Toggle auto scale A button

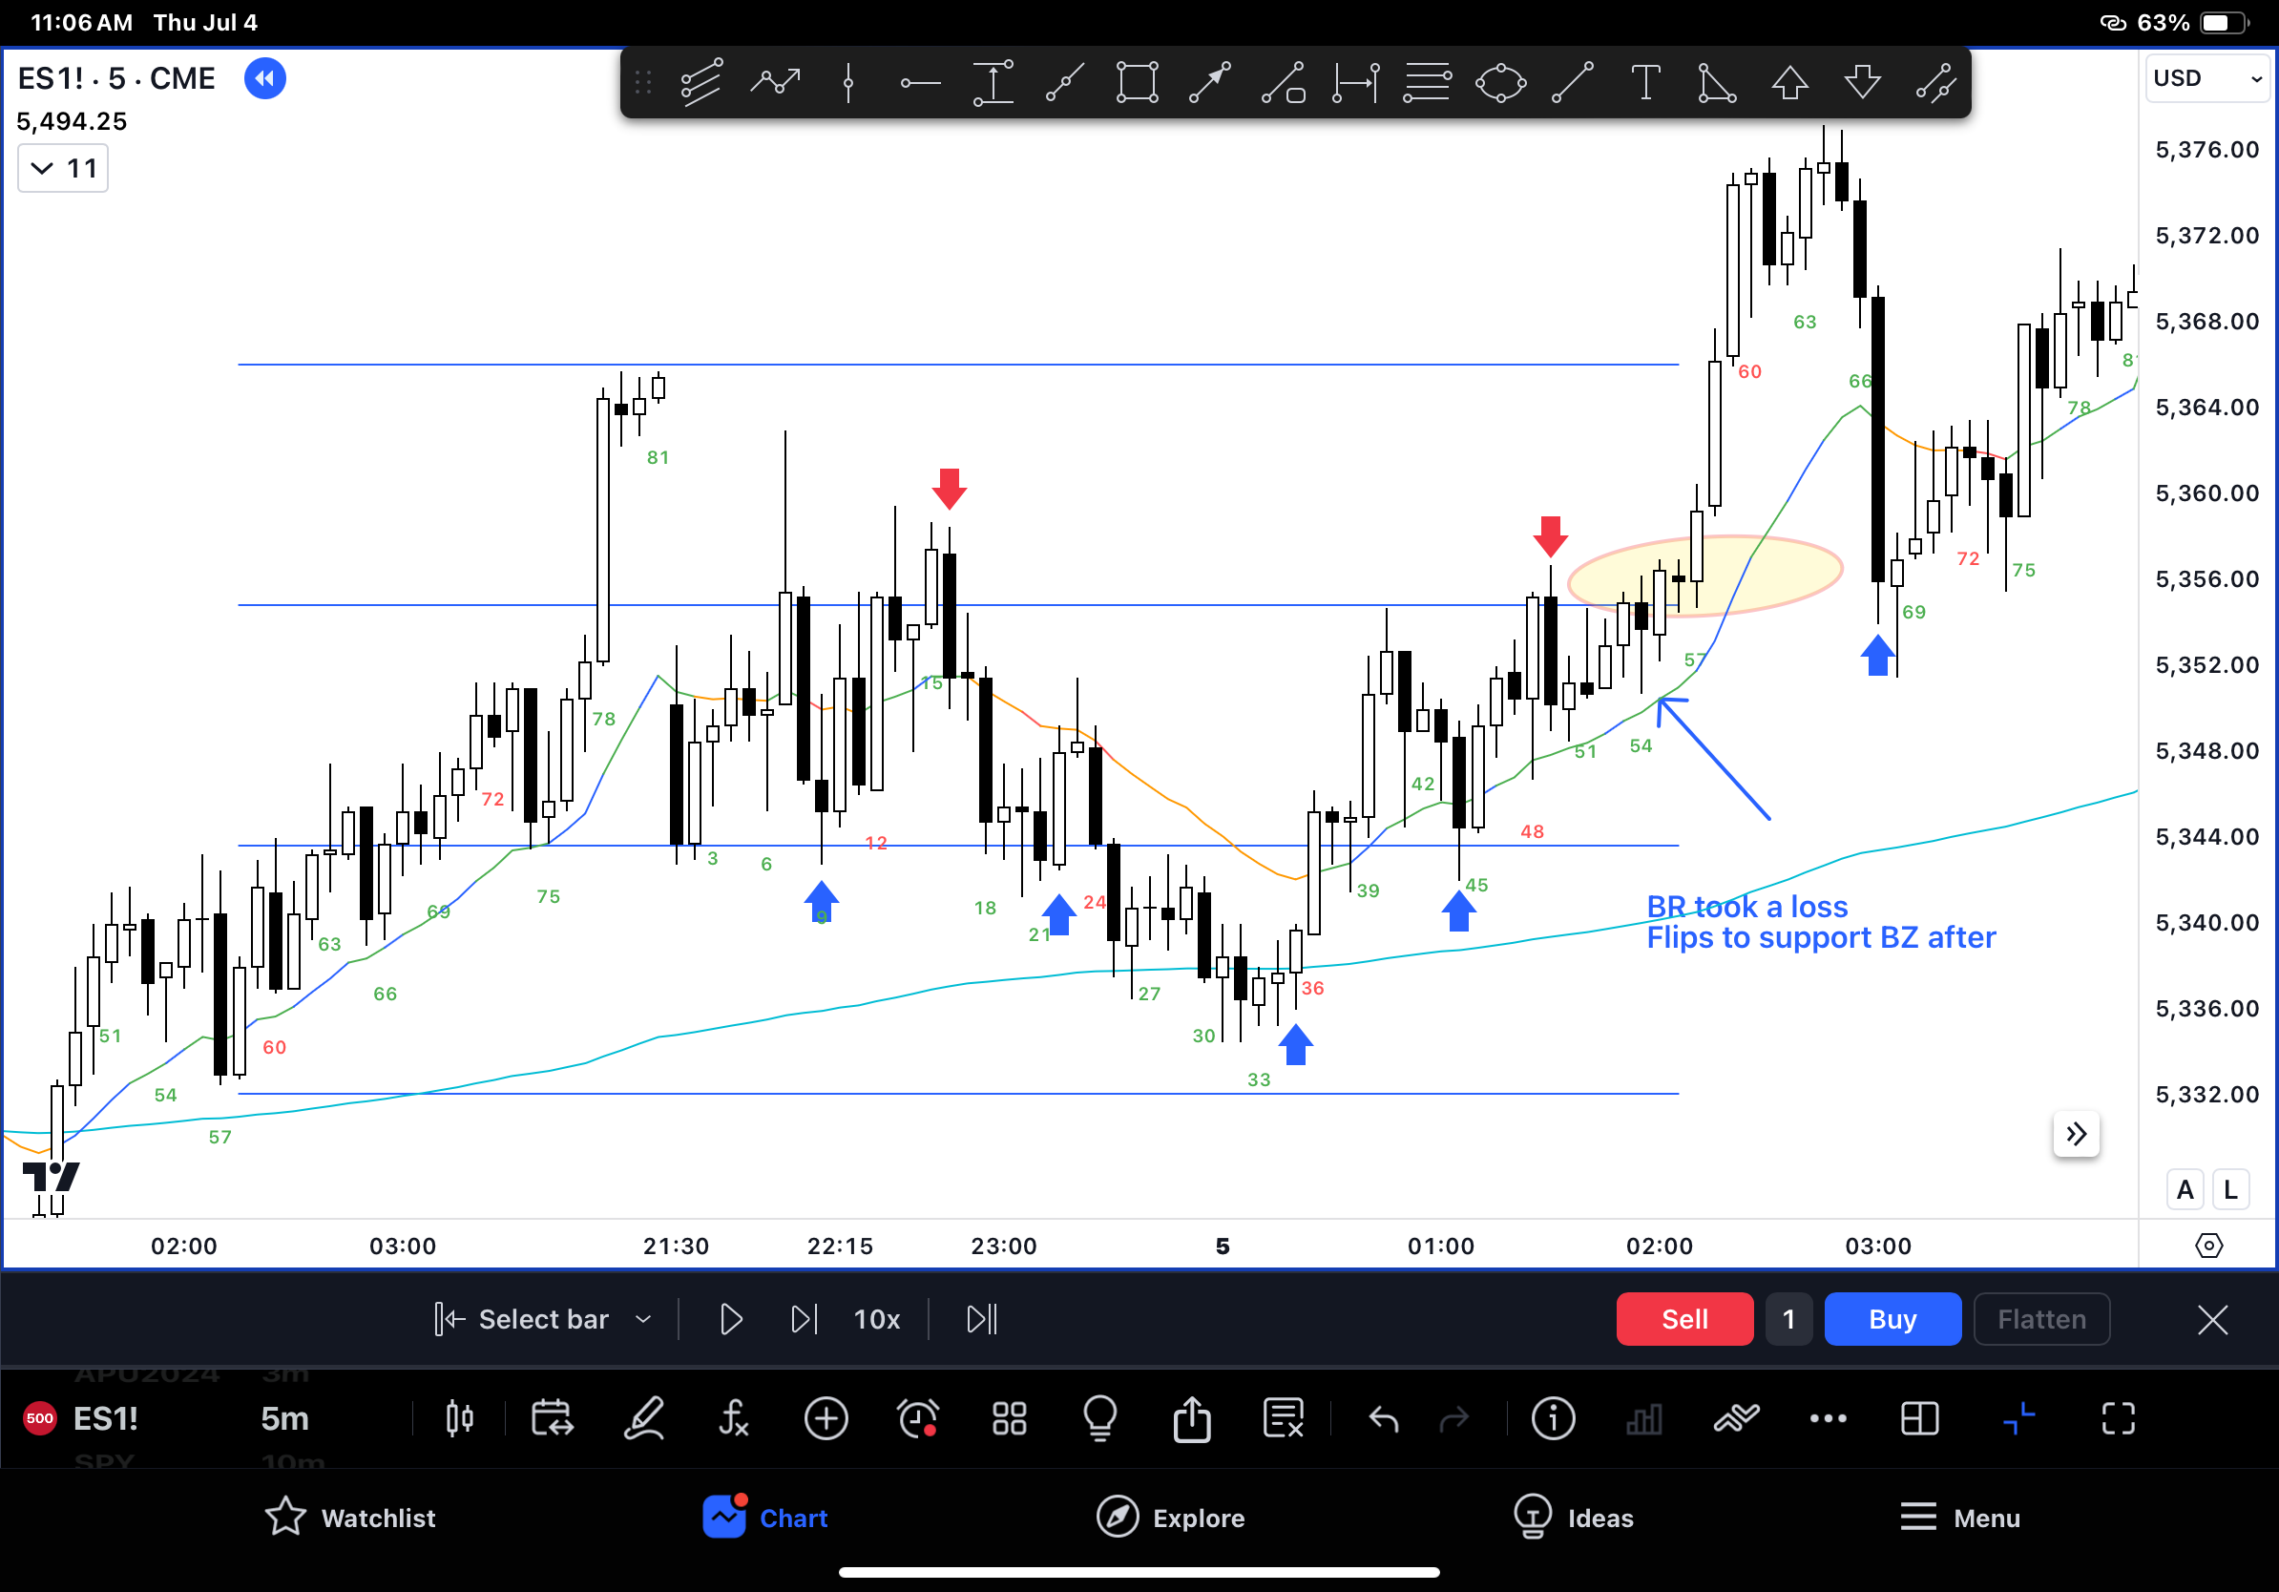coord(2185,1190)
